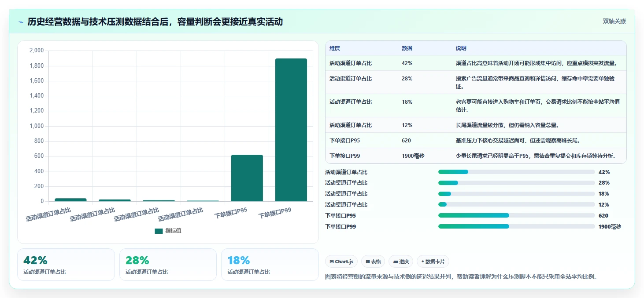Click the 2,000 y-axis tick label
The image size is (644, 298).
[x=36, y=51]
